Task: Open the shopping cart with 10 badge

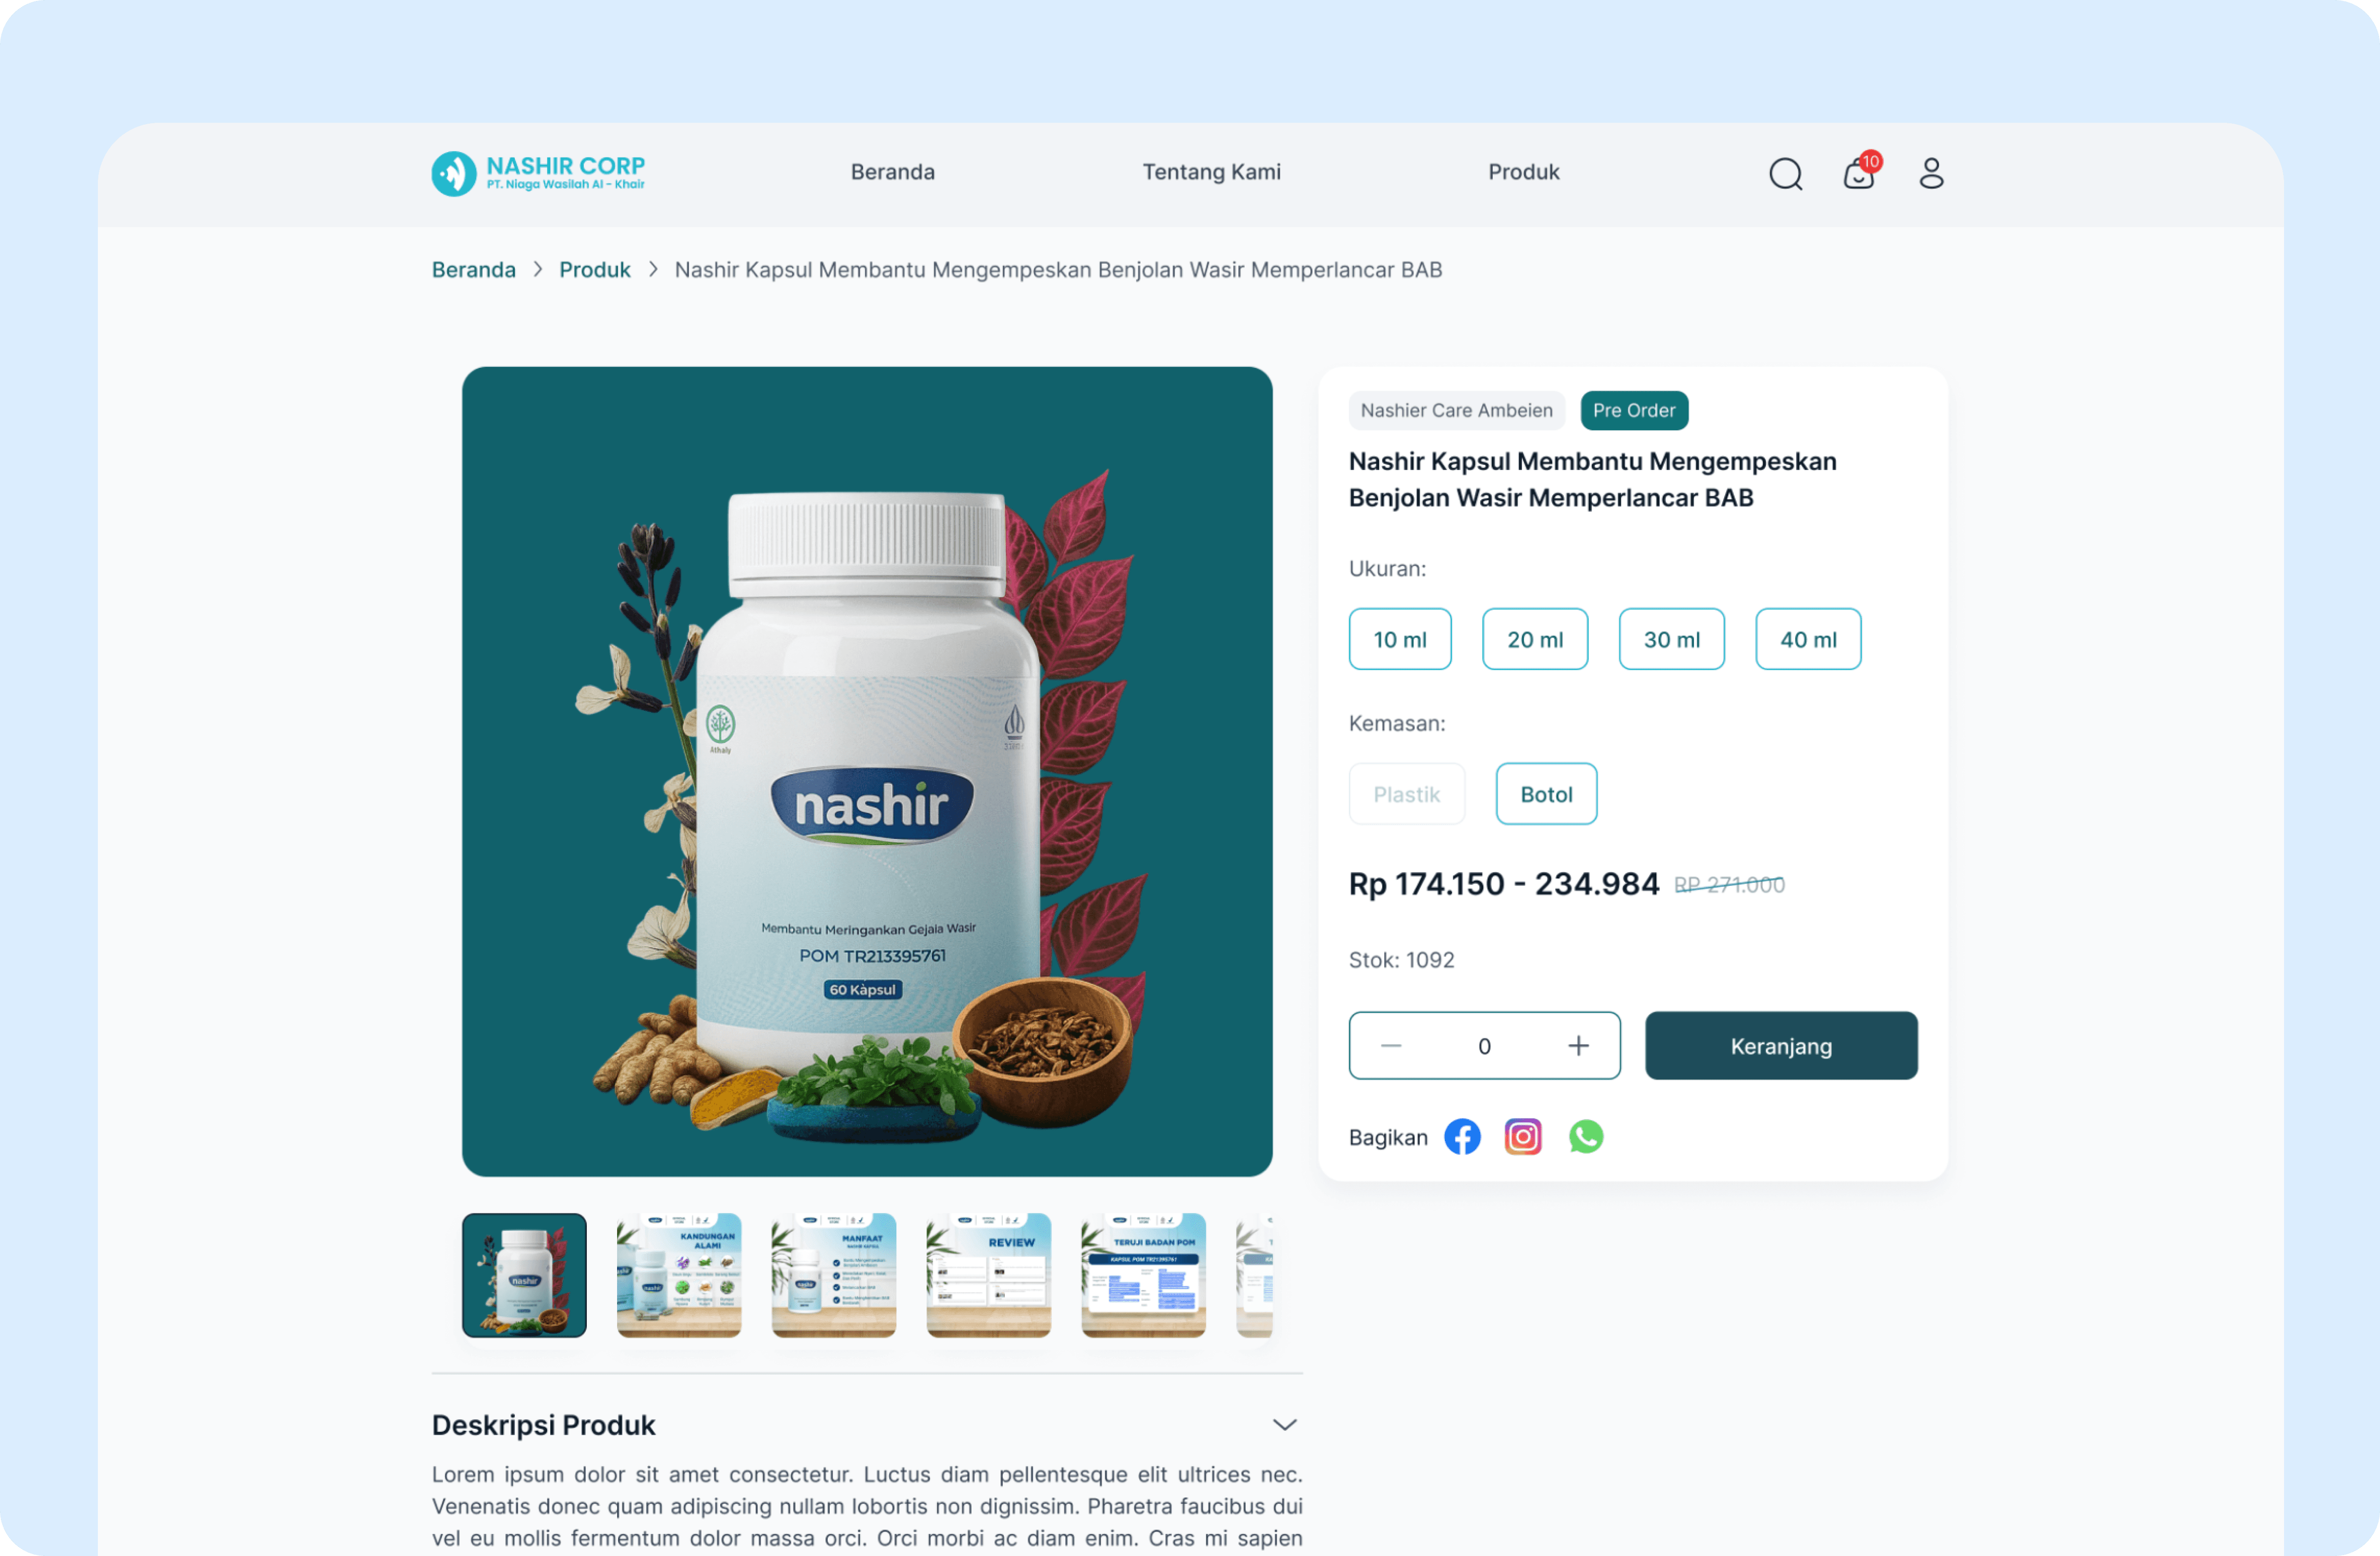Action: (x=1860, y=172)
